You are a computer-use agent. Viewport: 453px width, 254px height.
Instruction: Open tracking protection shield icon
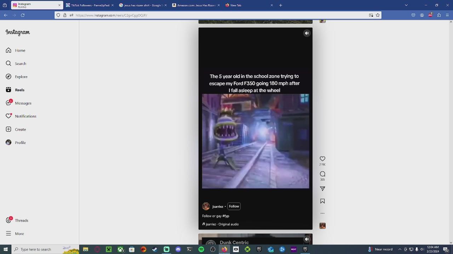(x=58, y=15)
